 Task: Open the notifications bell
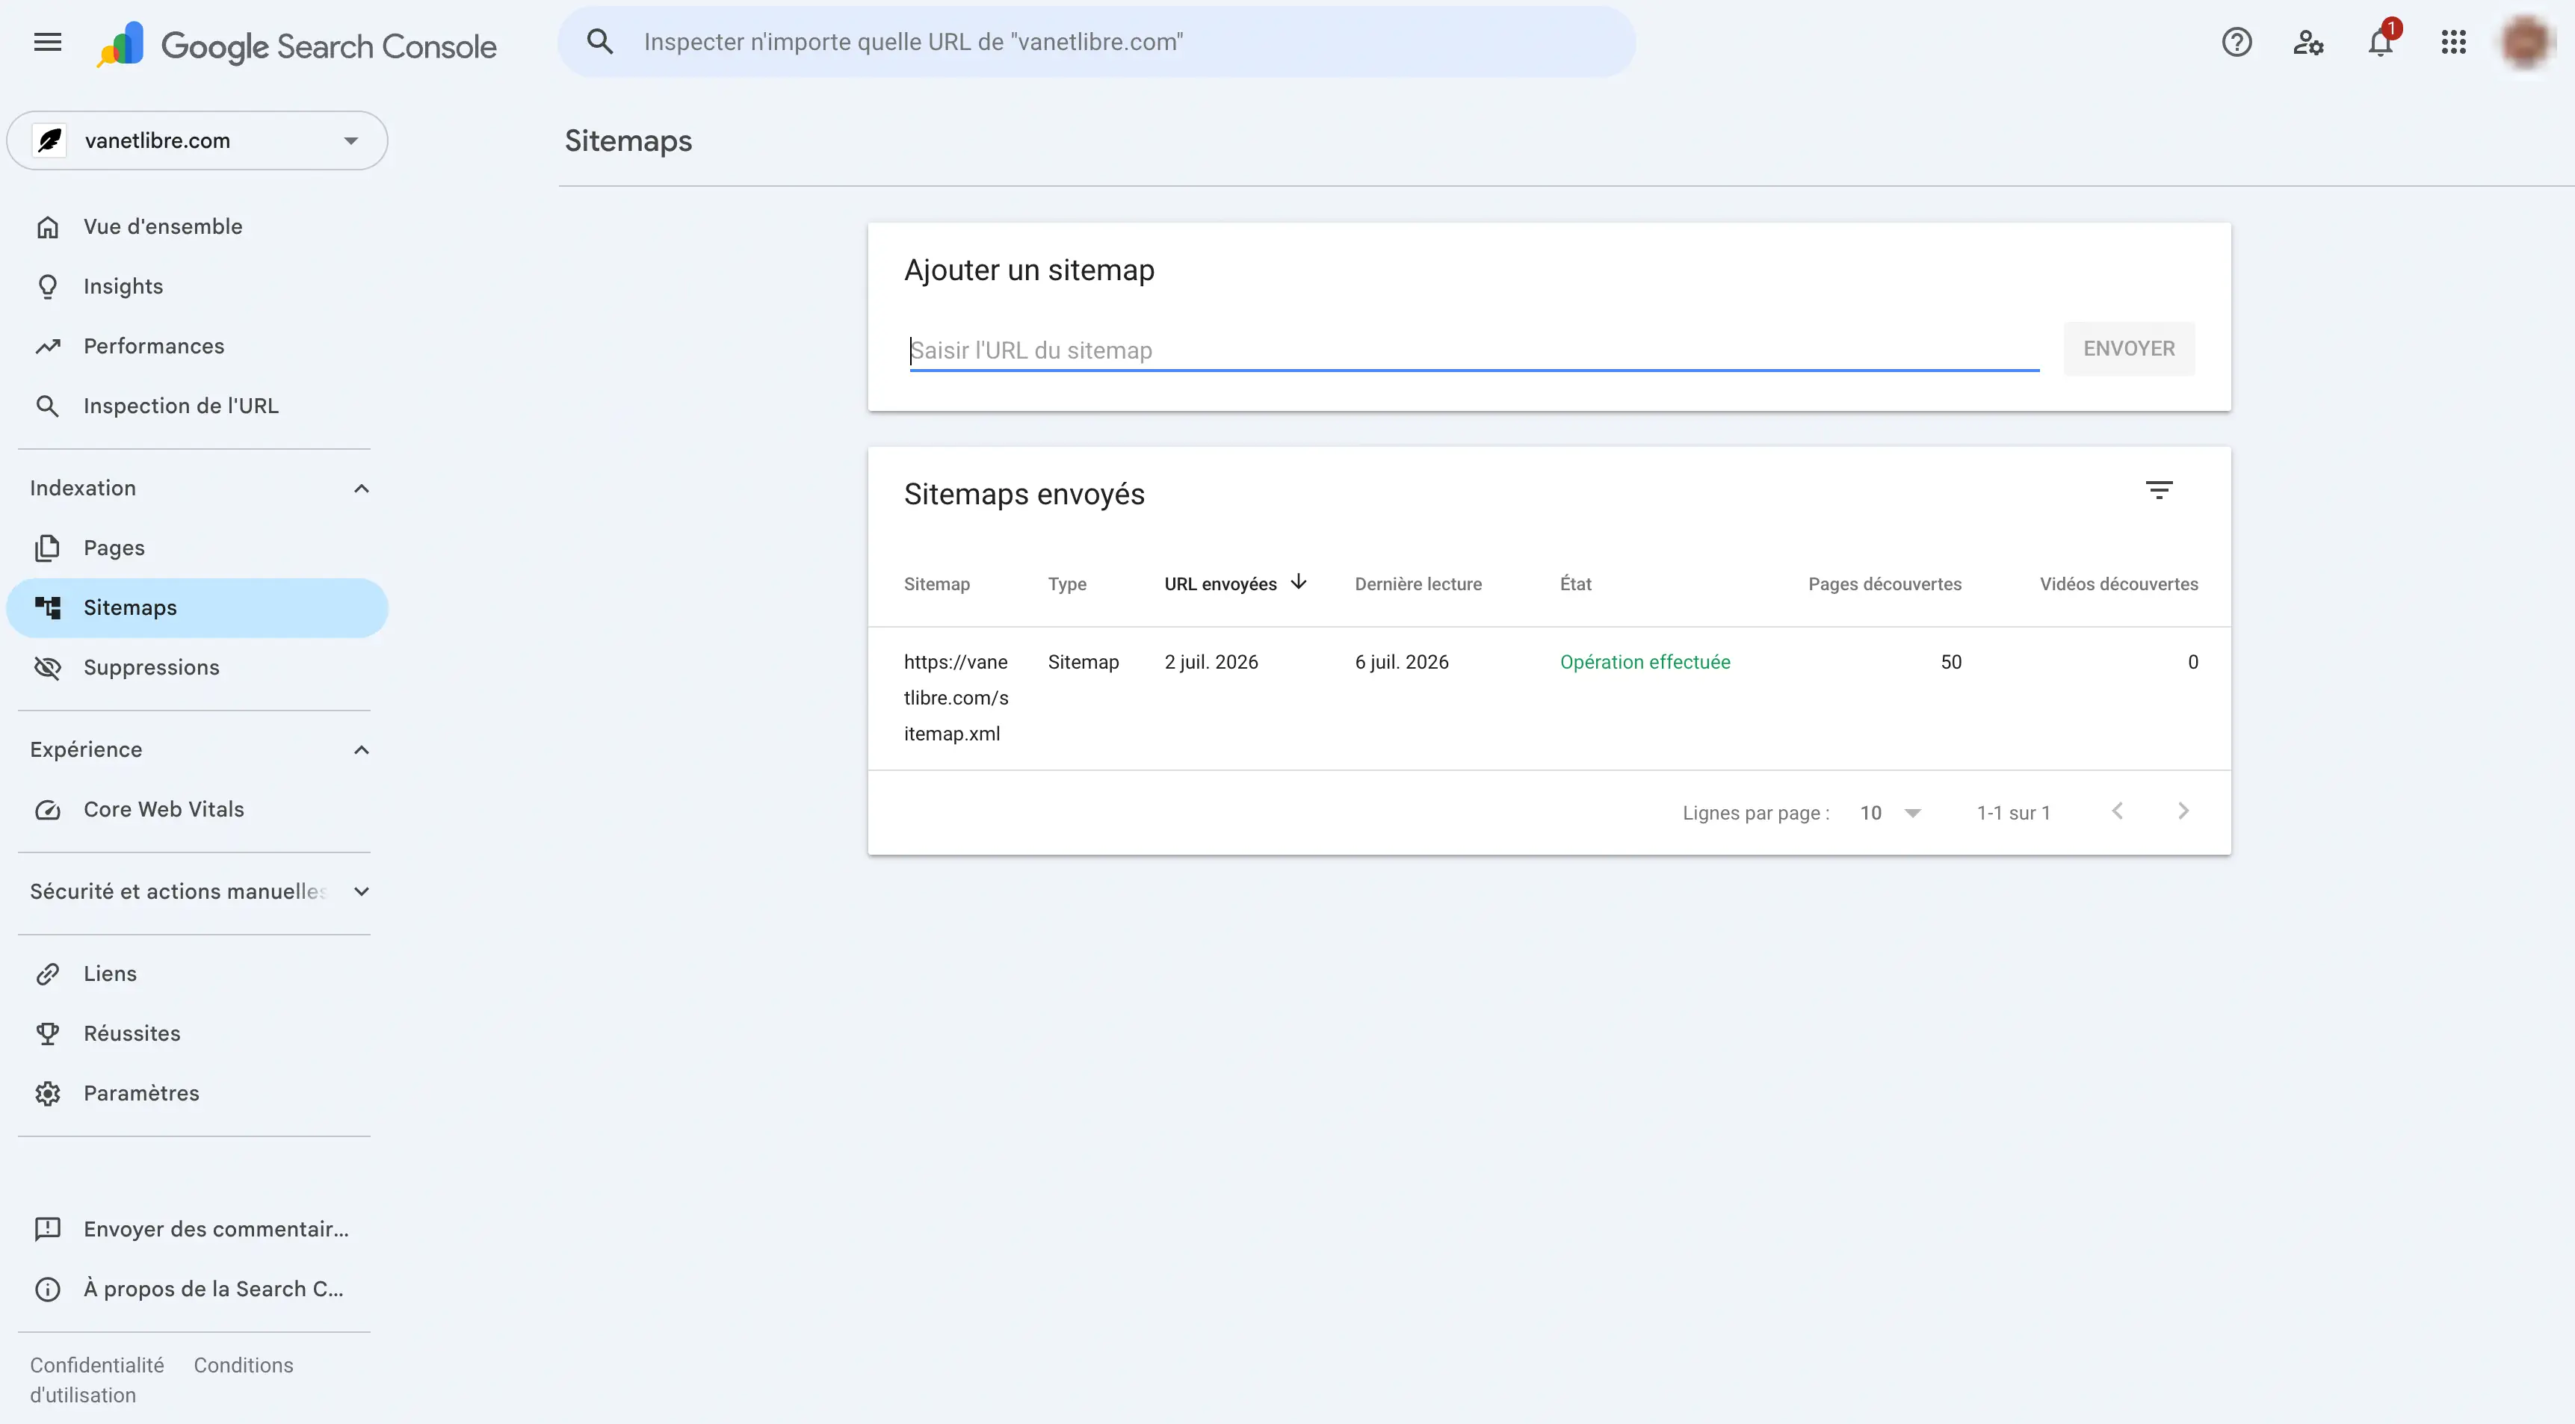point(2381,42)
